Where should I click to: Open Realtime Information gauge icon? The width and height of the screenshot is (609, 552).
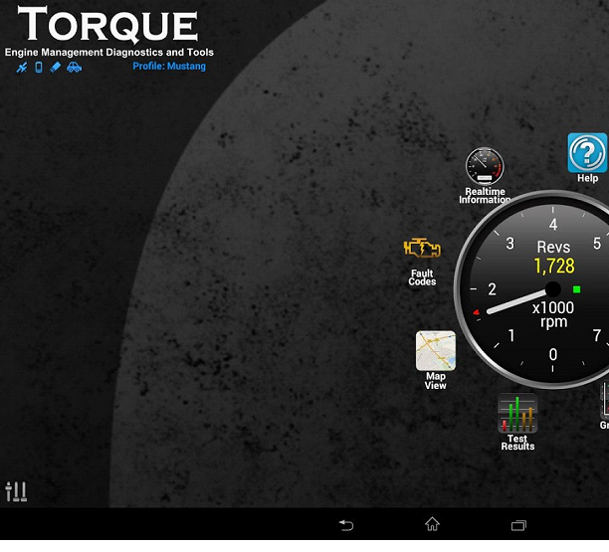pyautogui.click(x=485, y=166)
